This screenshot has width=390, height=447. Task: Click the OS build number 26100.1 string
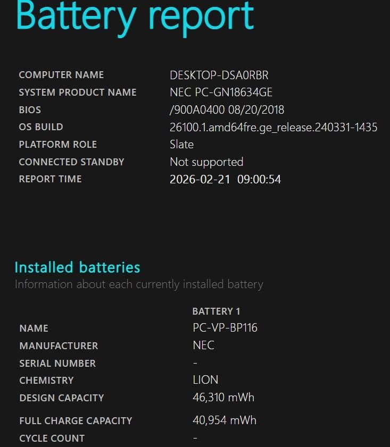273,127
